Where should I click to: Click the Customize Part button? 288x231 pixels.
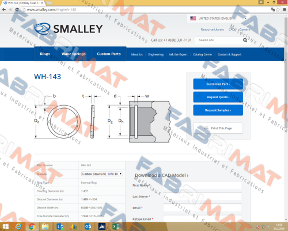tap(218, 84)
